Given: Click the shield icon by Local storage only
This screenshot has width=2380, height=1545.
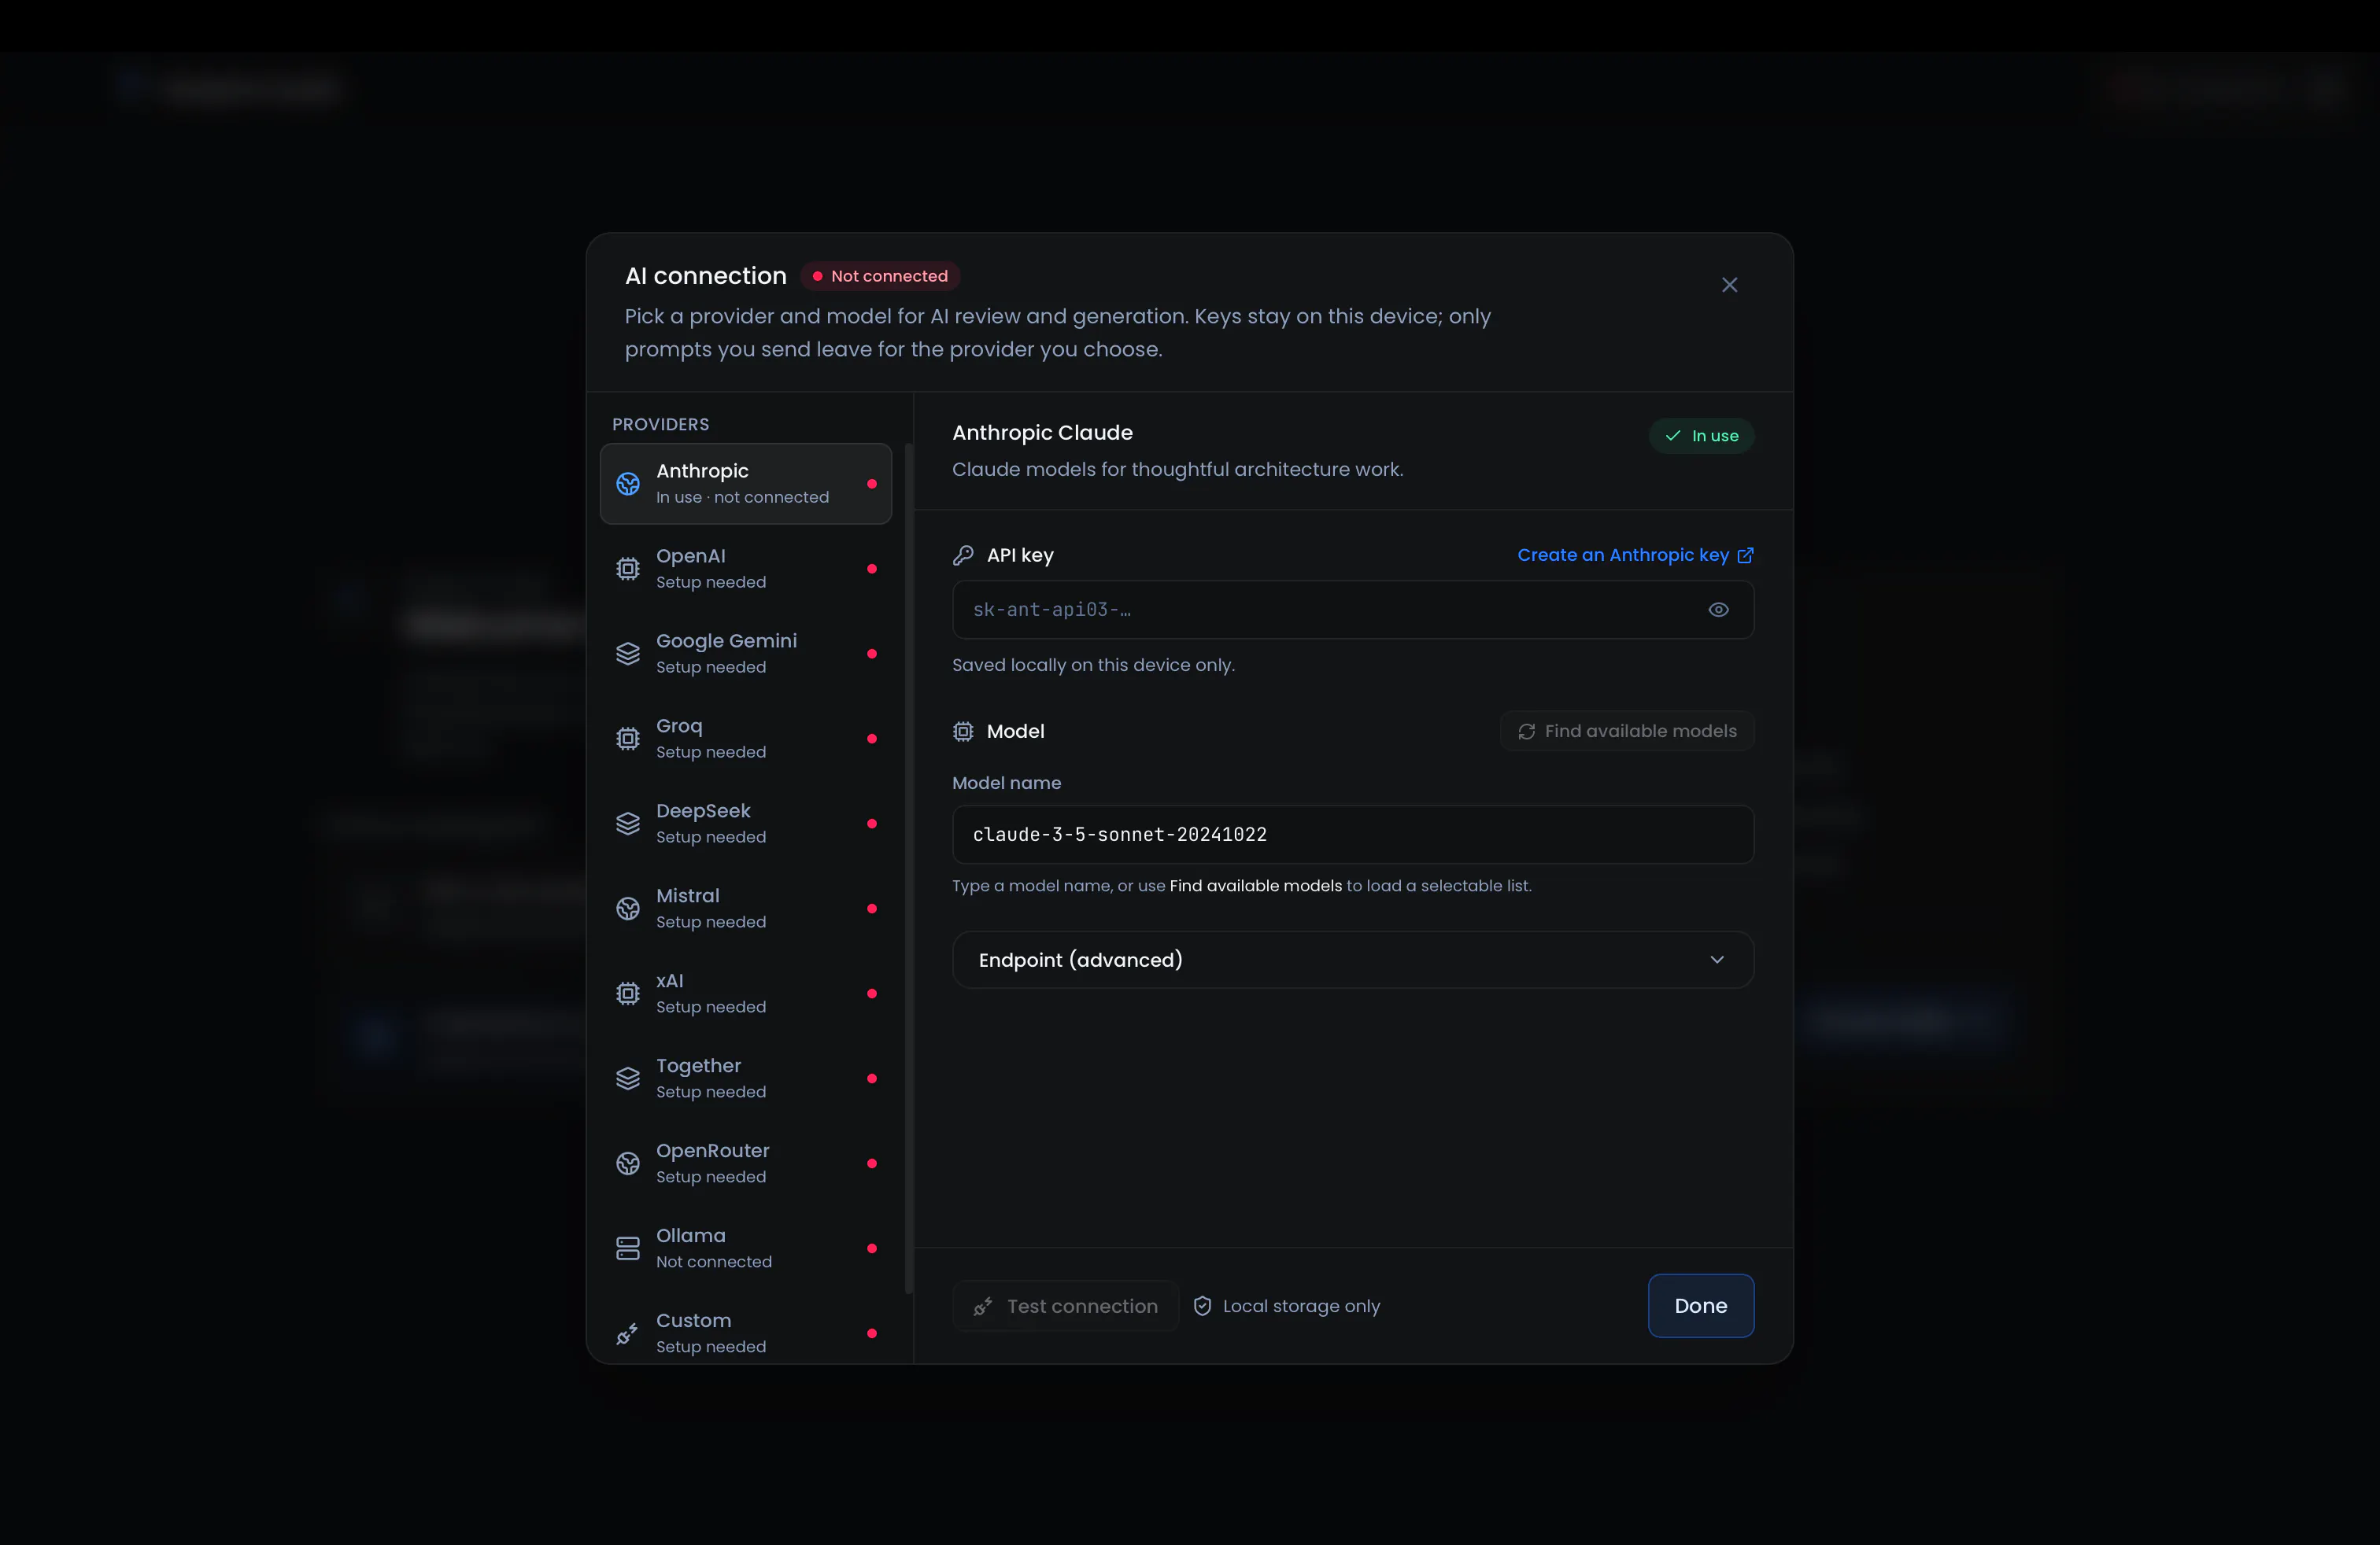Looking at the screenshot, I should 1203,1306.
